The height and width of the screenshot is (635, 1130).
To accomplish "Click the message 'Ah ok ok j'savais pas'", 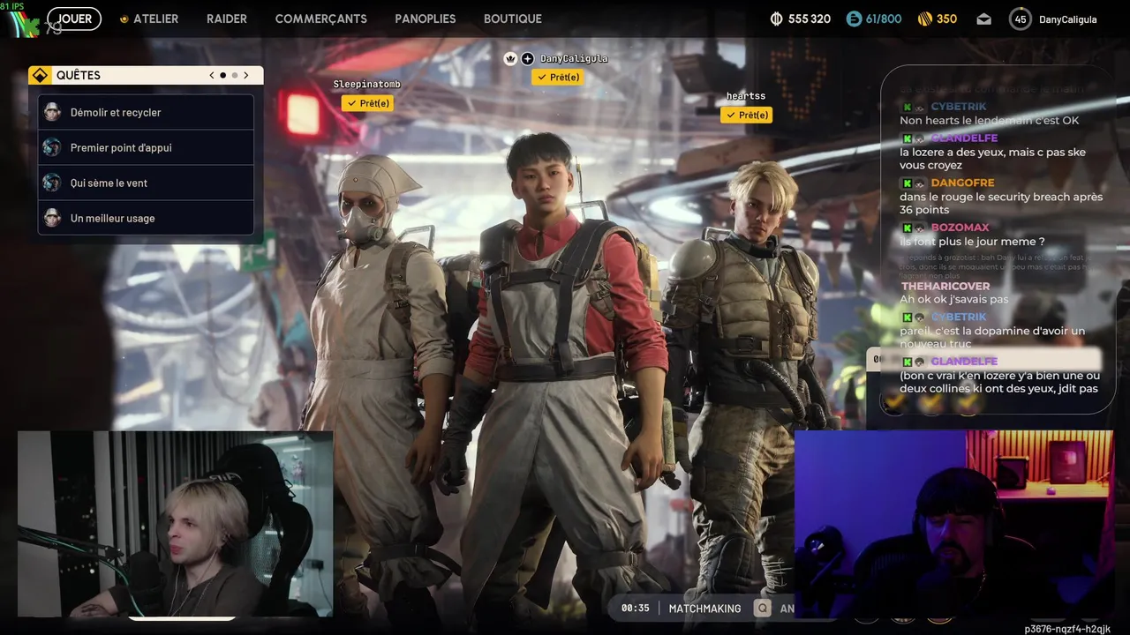I will [954, 299].
